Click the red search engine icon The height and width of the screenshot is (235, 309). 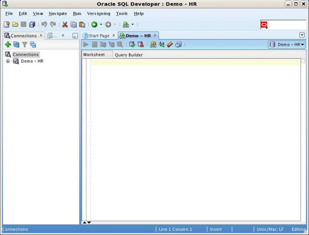pyautogui.click(x=264, y=25)
